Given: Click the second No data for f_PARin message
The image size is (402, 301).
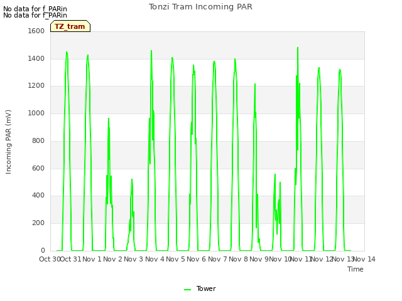Looking at the screenshot, I should click(x=35, y=15).
